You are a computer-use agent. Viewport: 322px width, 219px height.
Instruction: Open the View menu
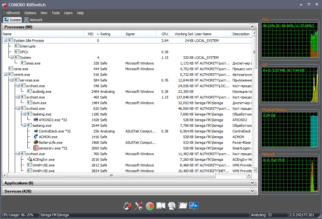[x=44, y=13]
